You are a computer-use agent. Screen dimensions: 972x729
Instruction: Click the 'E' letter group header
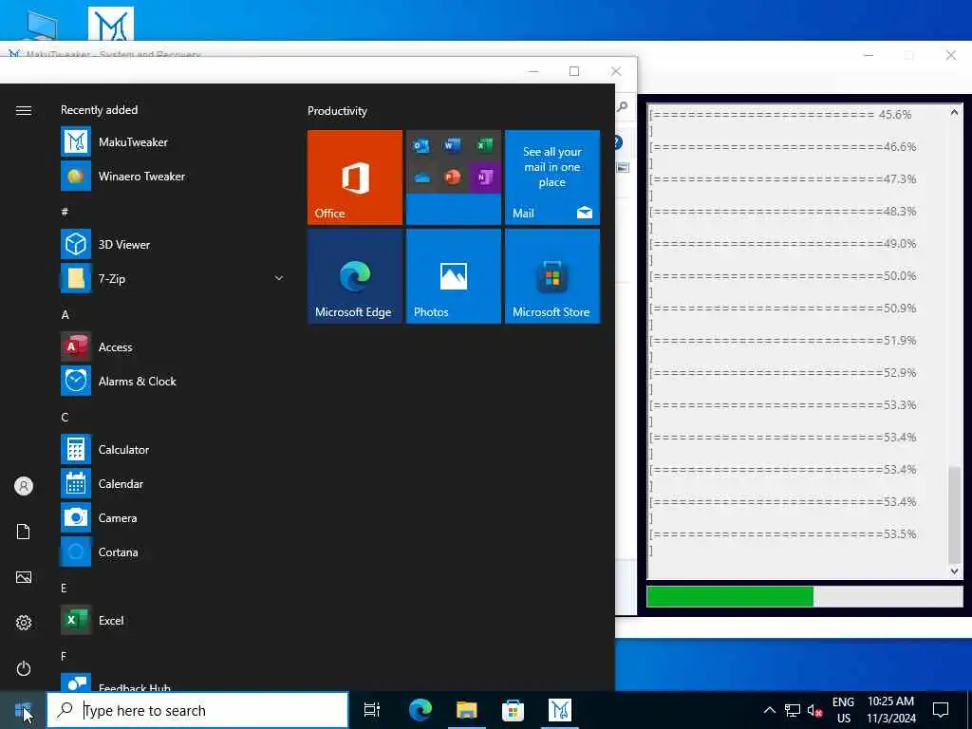tap(64, 588)
